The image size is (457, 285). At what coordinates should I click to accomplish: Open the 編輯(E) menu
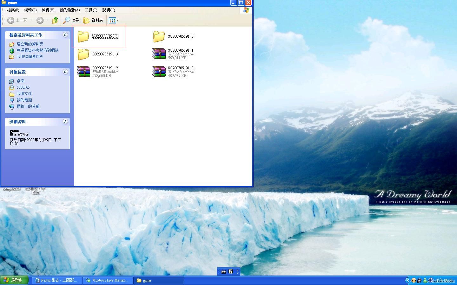point(30,10)
